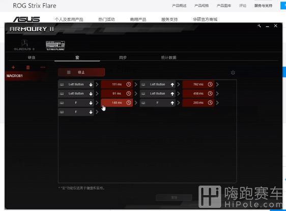The image size is (286, 211).
Task: Click the clock icon on 111 ms delay
Action: click(129, 85)
